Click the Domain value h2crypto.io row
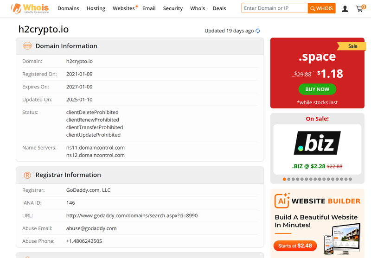The width and height of the screenshot is (371, 258). pyautogui.click(x=140, y=61)
